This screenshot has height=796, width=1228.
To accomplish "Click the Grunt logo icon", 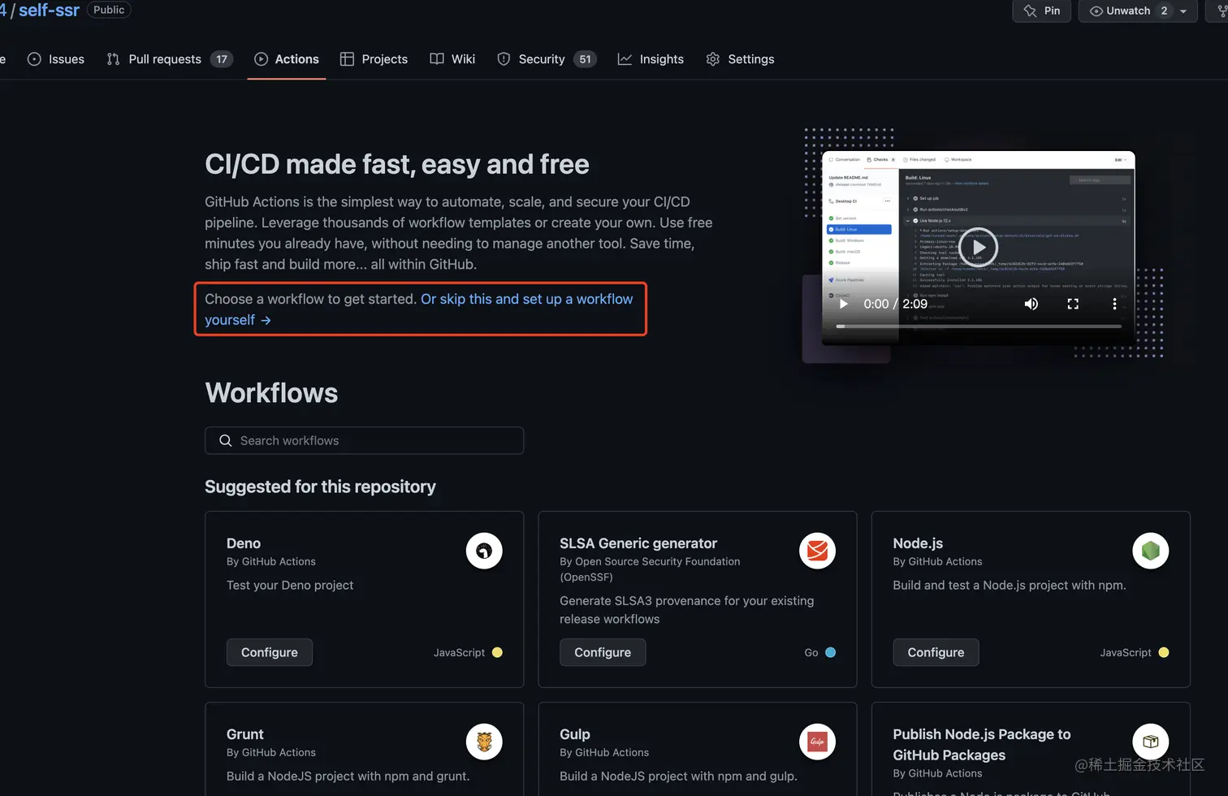I will (x=484, y=742).
